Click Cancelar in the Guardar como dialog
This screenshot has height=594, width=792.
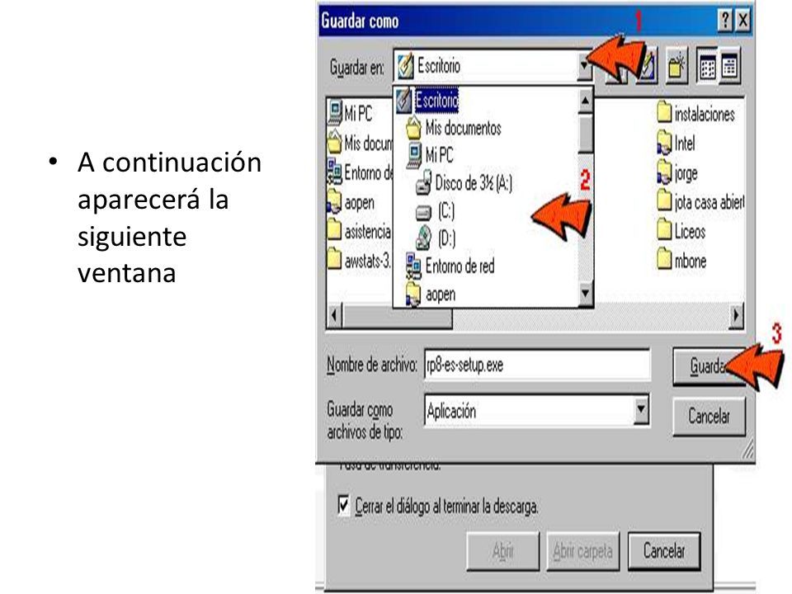pos(709,416)
